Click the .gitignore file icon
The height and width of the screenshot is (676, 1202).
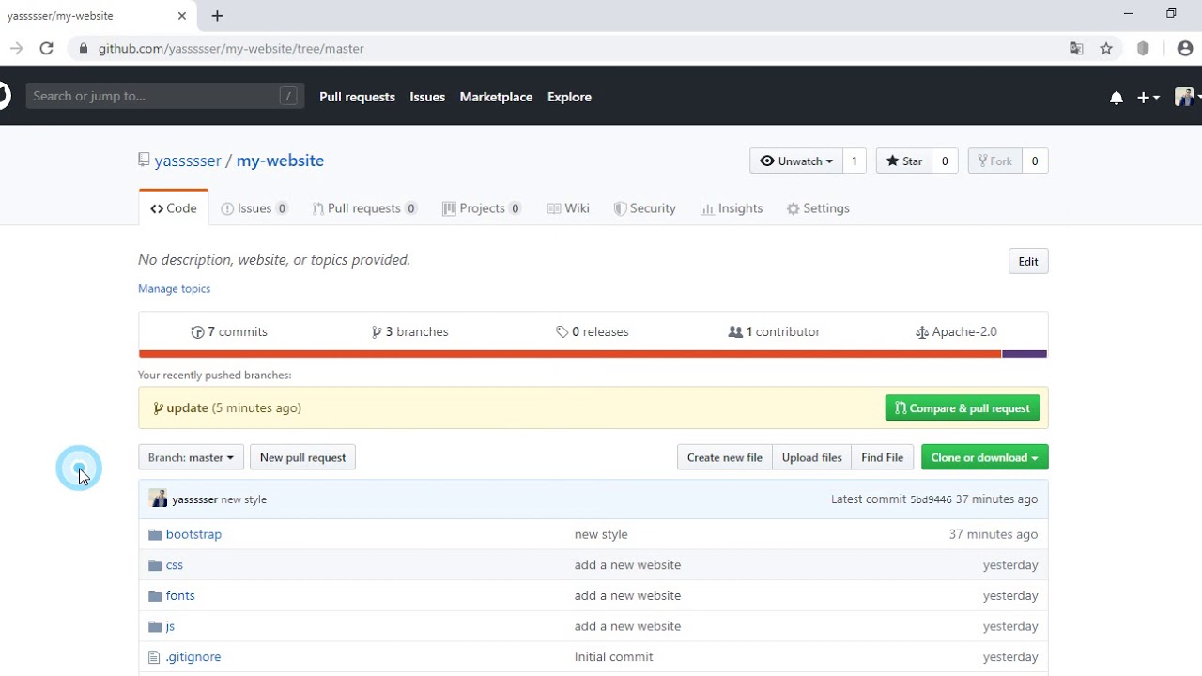[155, 657]
